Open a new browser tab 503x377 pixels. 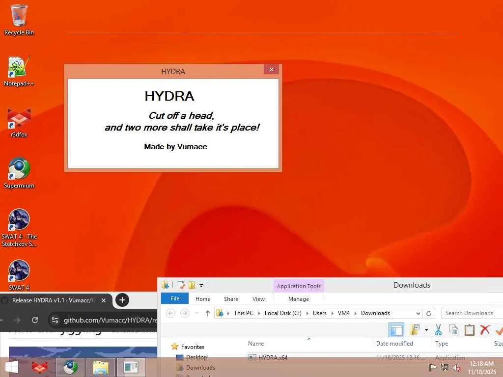click(122, 300)
